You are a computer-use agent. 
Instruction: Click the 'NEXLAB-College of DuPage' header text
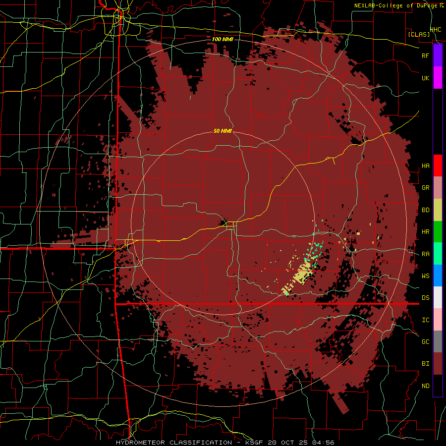tap(397, 5)
